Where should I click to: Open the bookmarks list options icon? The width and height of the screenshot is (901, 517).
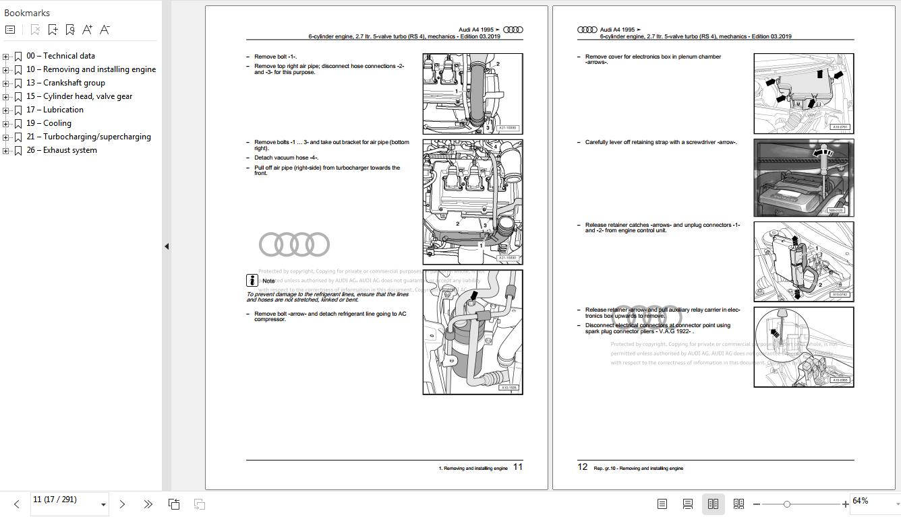[x=10, y=29]
